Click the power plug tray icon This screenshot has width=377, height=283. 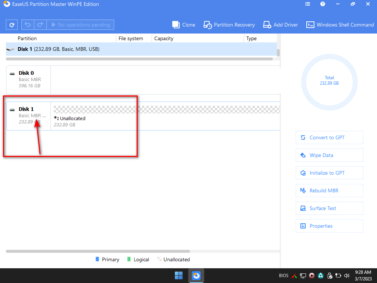[338, 276]
